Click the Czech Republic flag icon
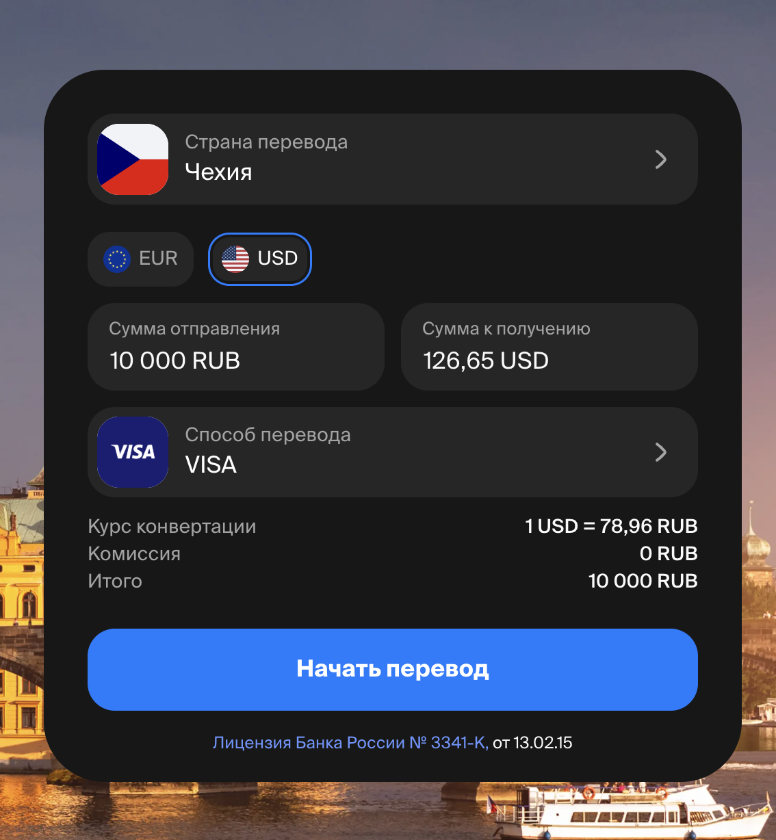 133,159
